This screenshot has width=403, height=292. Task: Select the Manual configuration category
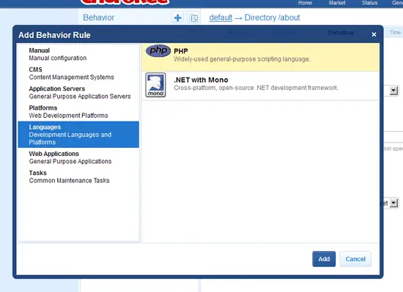(x=78, y=54)
